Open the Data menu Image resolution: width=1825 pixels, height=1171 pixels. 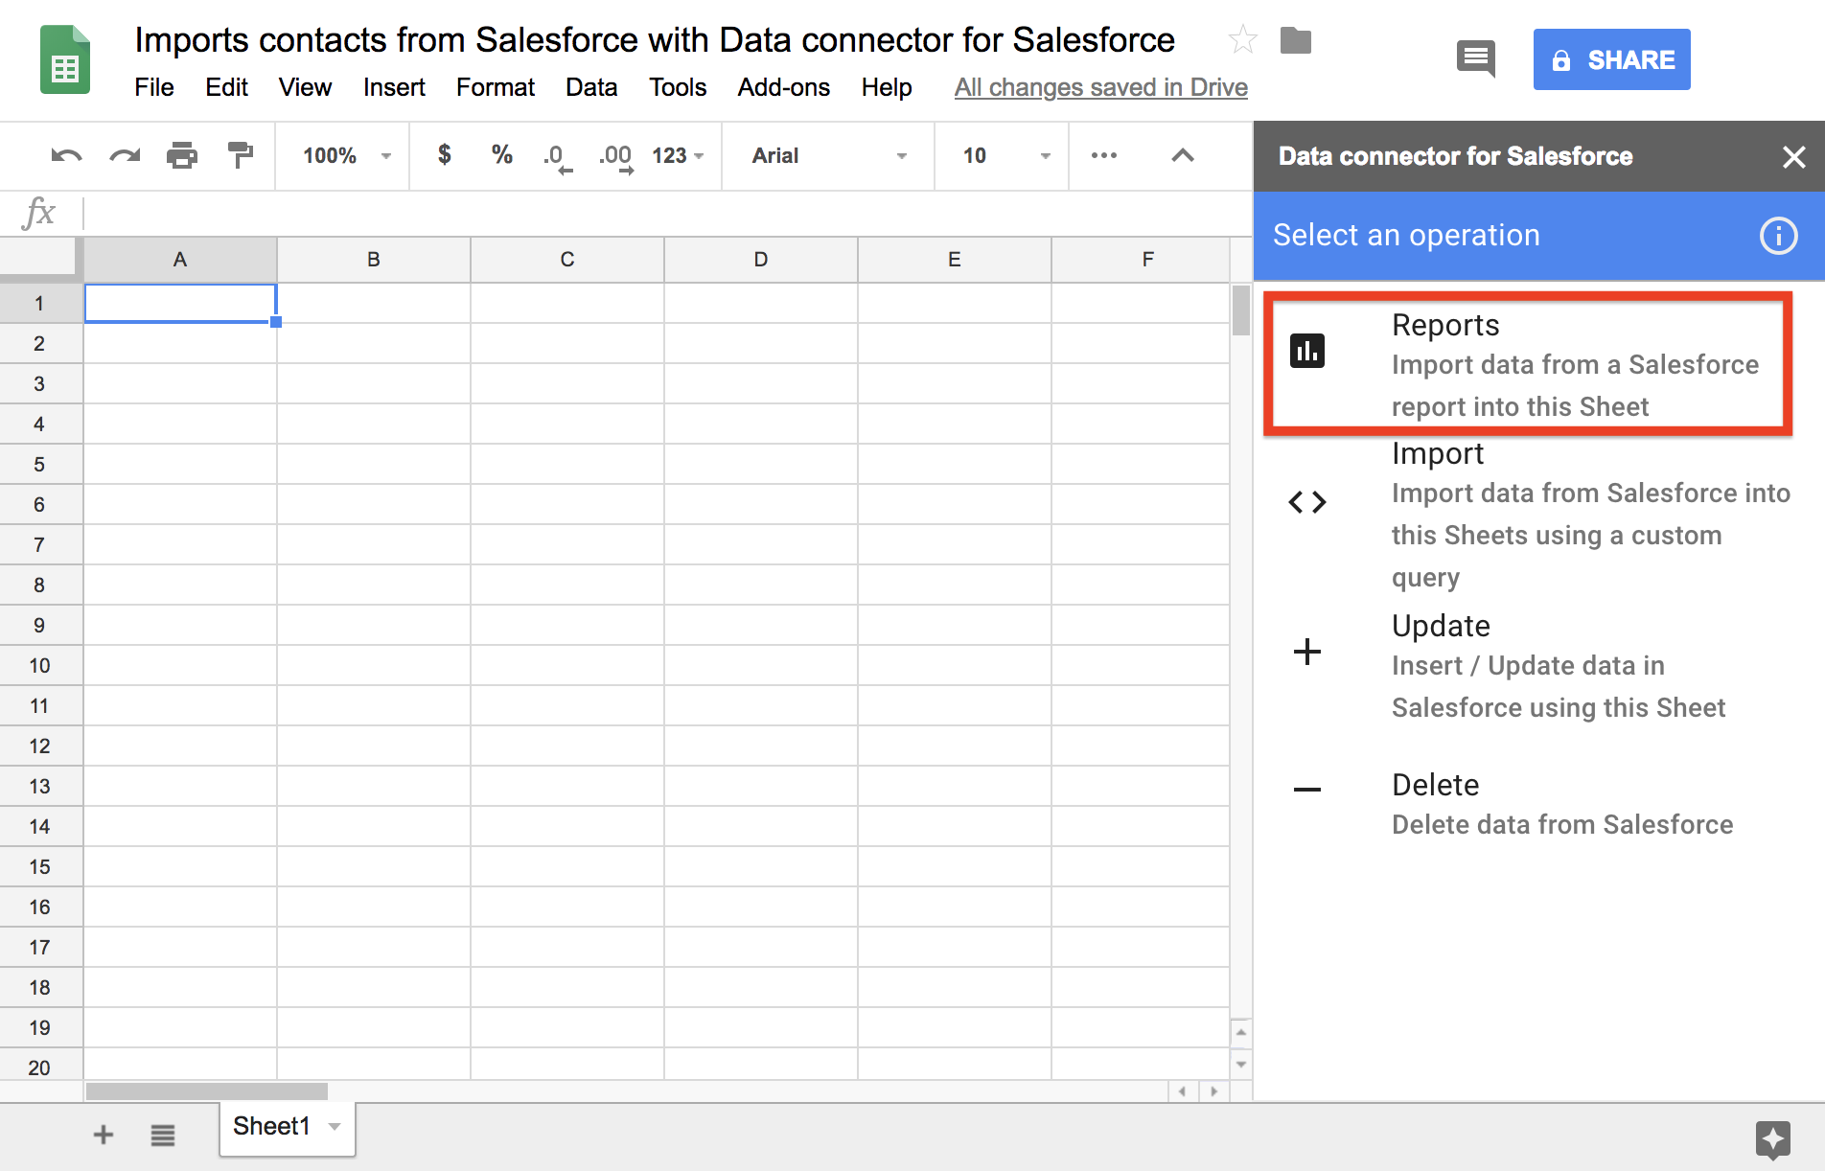591,87
